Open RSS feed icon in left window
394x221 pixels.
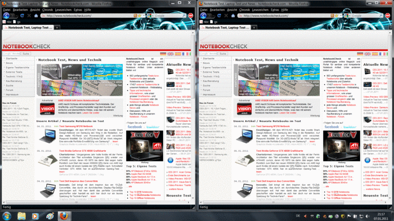[x=135, y=16]
